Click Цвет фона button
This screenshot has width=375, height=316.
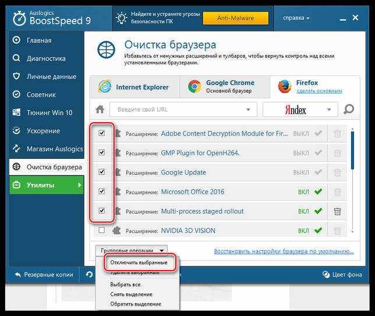point(342,275)
